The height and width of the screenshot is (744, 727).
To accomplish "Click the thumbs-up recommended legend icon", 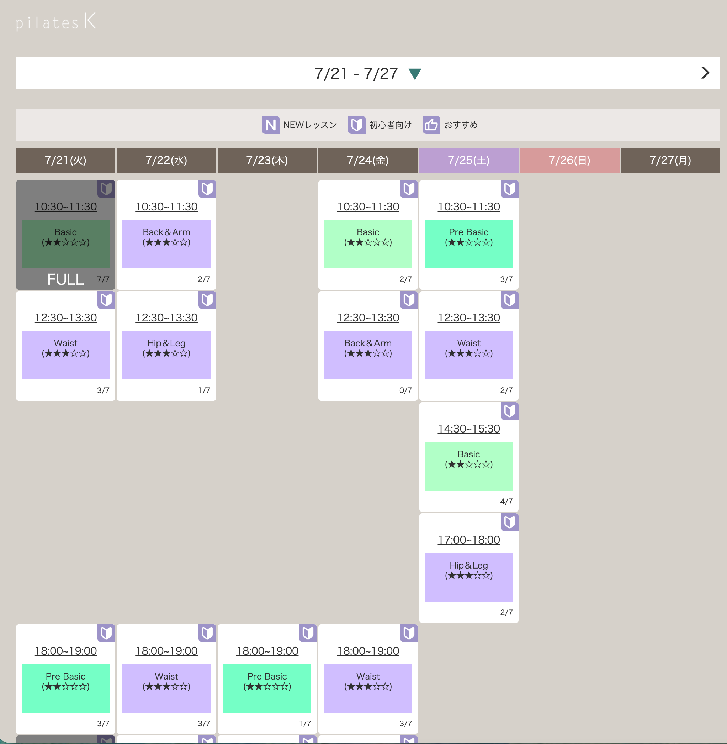I will pos(431,125).
